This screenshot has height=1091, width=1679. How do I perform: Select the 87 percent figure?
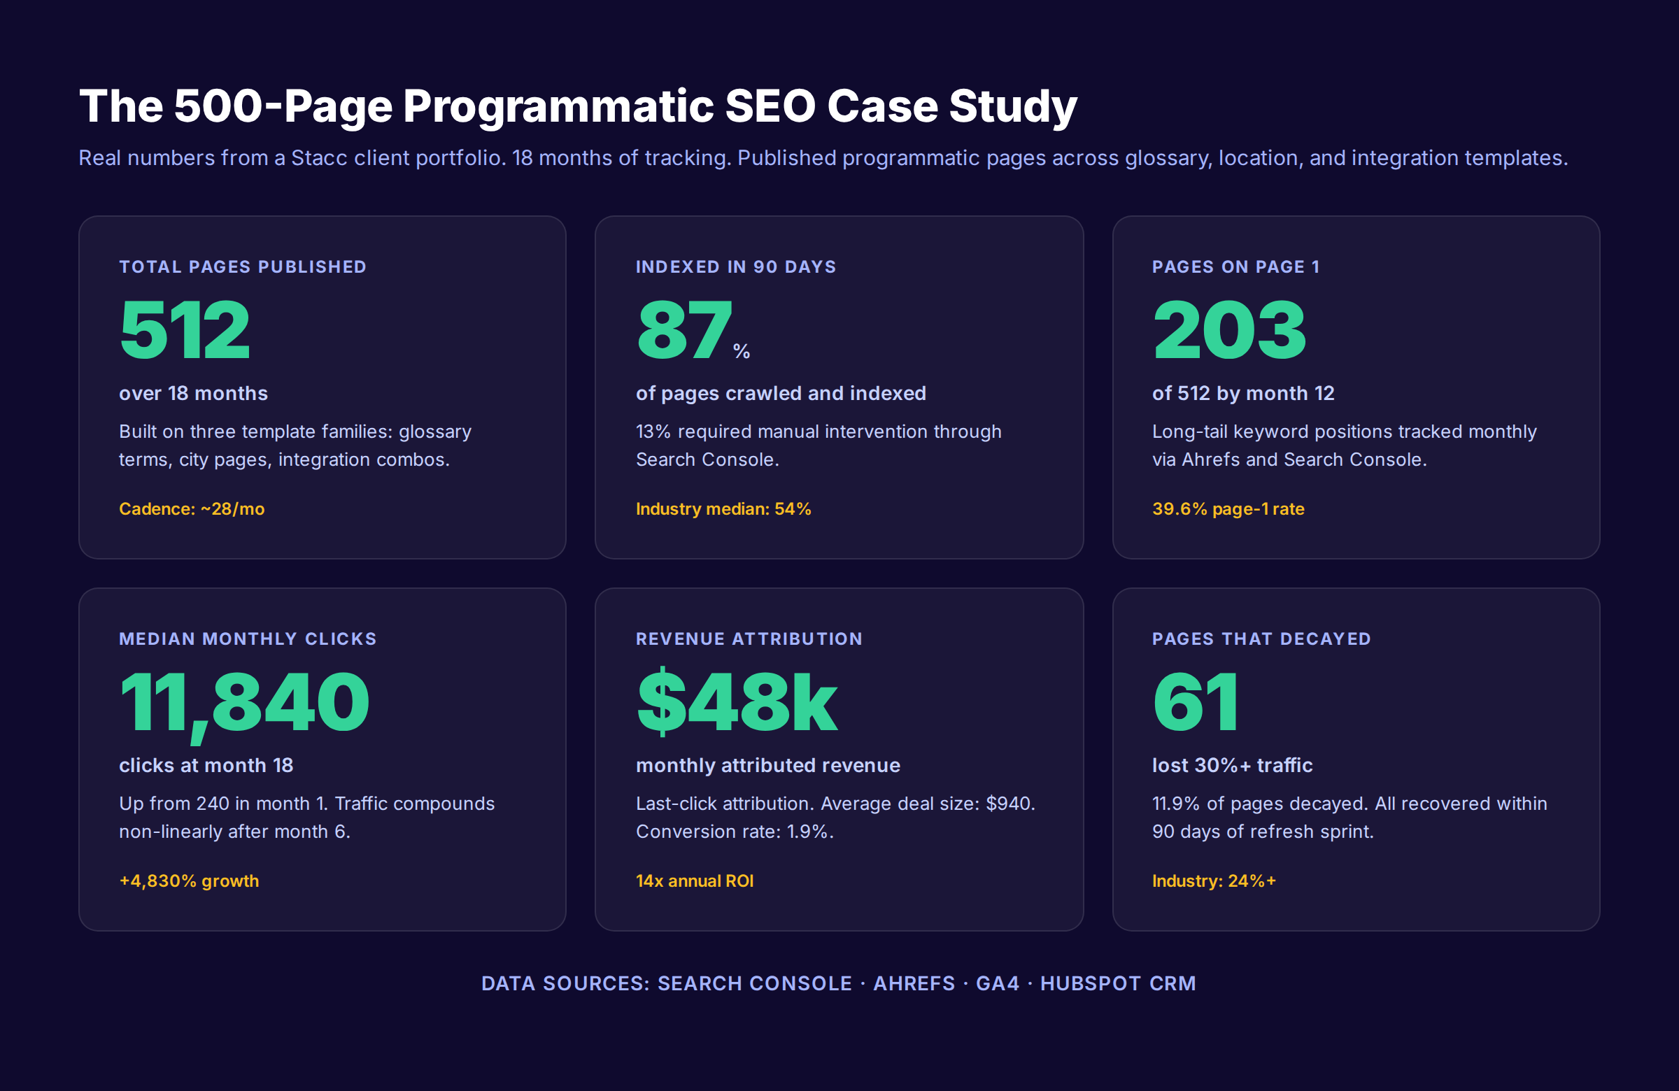pyautogui.click(x=693, y=329)
